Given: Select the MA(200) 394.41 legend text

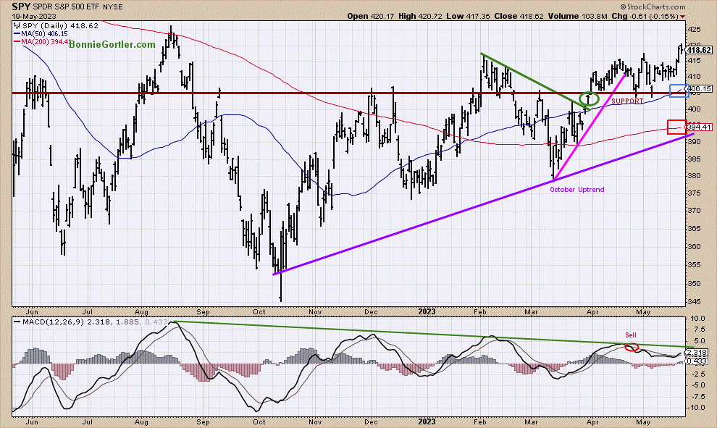Looking at the screenshot, I should (x=46, y=42).
